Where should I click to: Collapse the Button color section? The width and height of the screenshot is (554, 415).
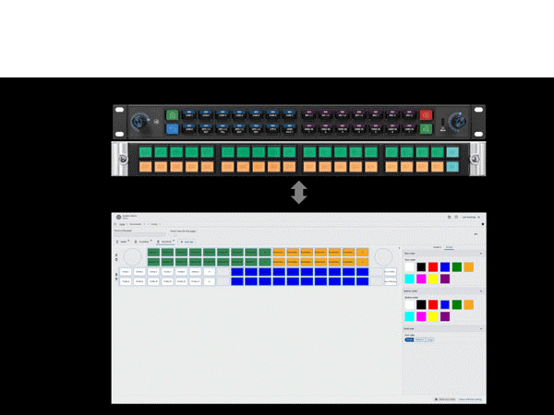[479, 290]
